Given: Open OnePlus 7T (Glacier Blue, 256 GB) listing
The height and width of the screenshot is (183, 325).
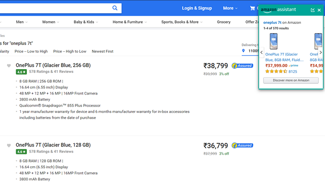Looking at the screenshot, I should (x=53, y=65).
